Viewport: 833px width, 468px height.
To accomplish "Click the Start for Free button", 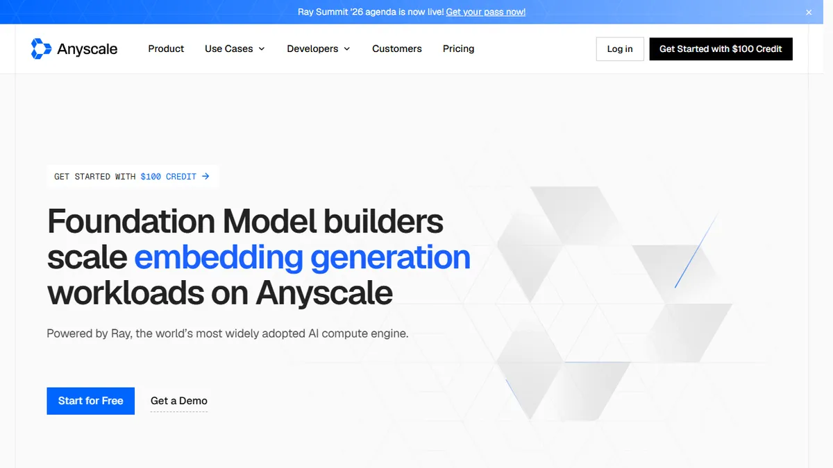I will tap(91, 401).
